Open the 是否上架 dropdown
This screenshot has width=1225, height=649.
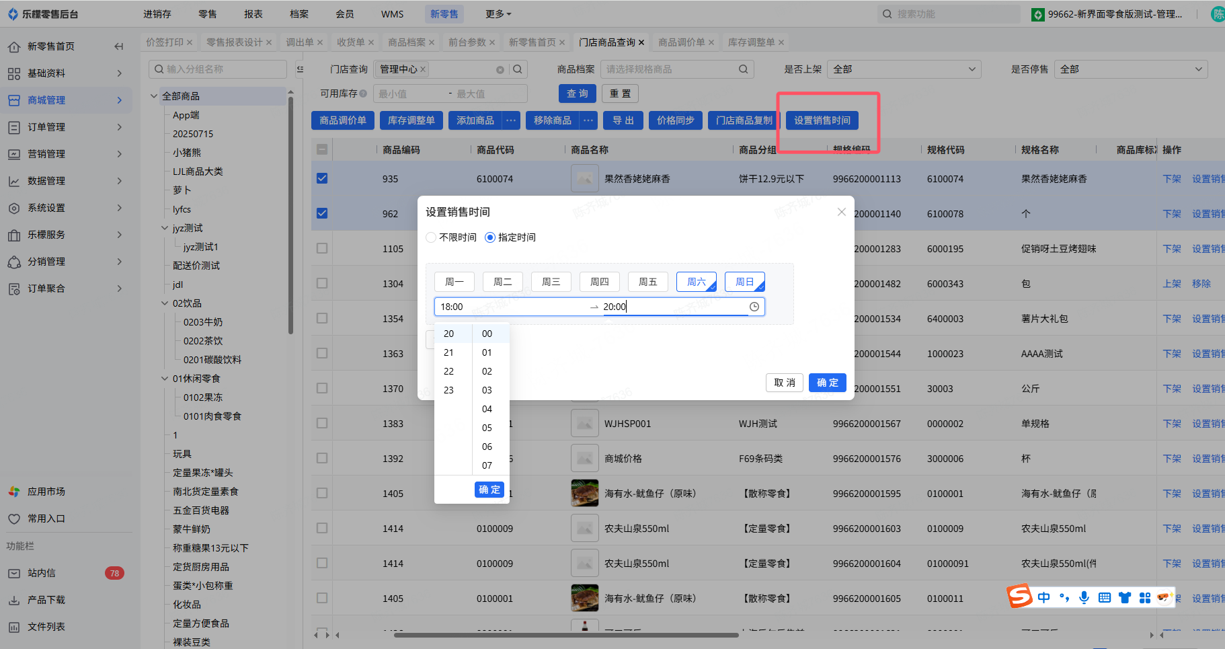tap(904, 69)
